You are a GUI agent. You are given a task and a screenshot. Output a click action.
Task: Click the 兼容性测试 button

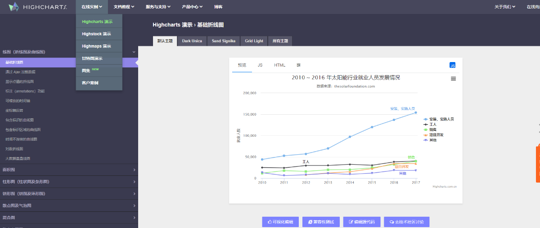click(x=321, y=222)
